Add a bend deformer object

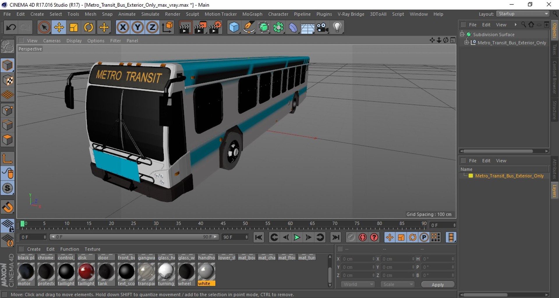(x=293, y=27)
